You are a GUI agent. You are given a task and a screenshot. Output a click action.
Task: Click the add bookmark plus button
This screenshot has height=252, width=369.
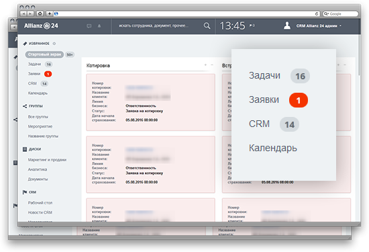click(x=50, y=13)
